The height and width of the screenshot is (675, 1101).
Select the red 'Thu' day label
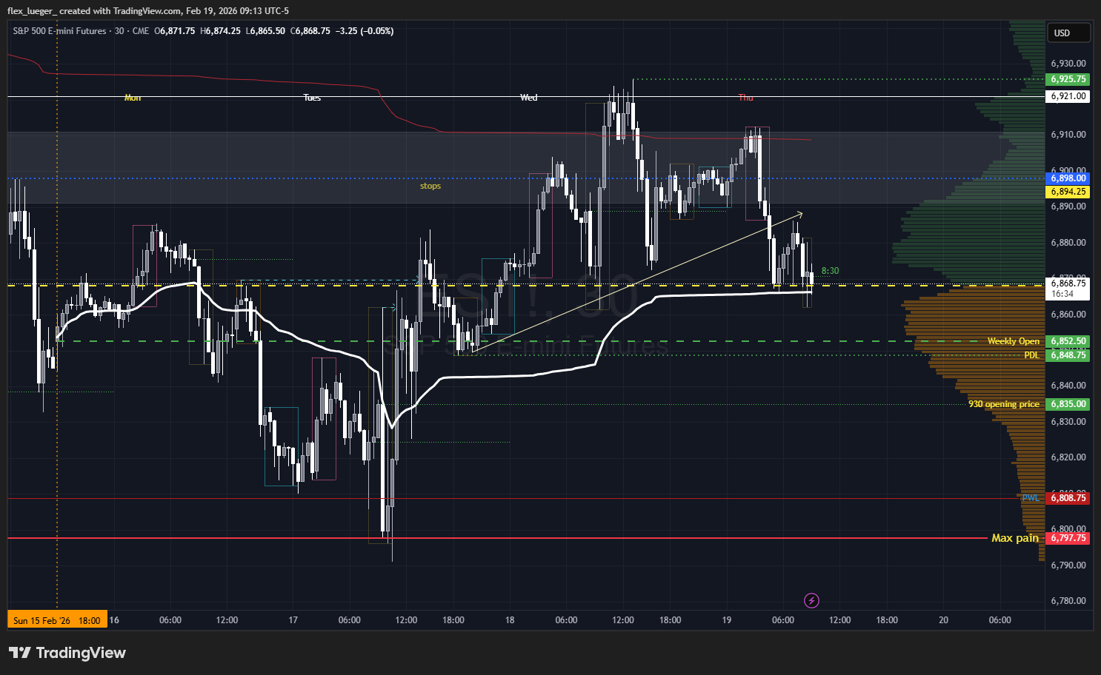tap(745, 98)
